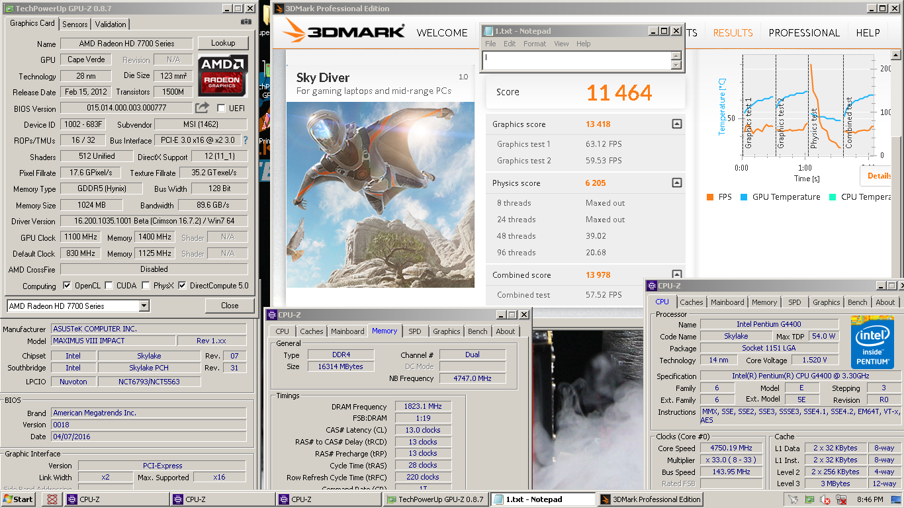Switch to 3DMark Professional Edition taskbar button
Image resolution: width=904 pixels, height=508 pixels.
[650, 499]
